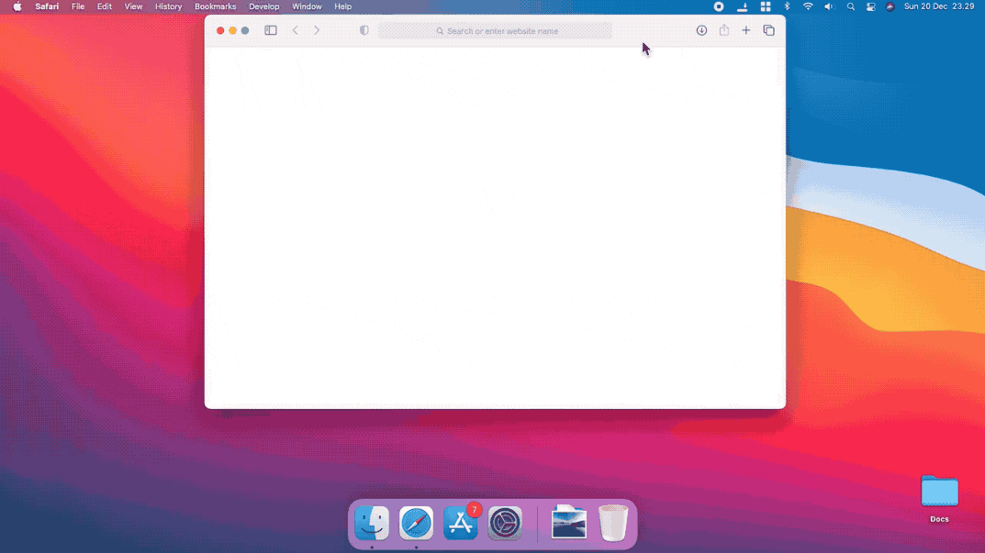Open the File menu
Image resolution: width=985 pixels, height=553 pixels.
[x=78, y=6]
